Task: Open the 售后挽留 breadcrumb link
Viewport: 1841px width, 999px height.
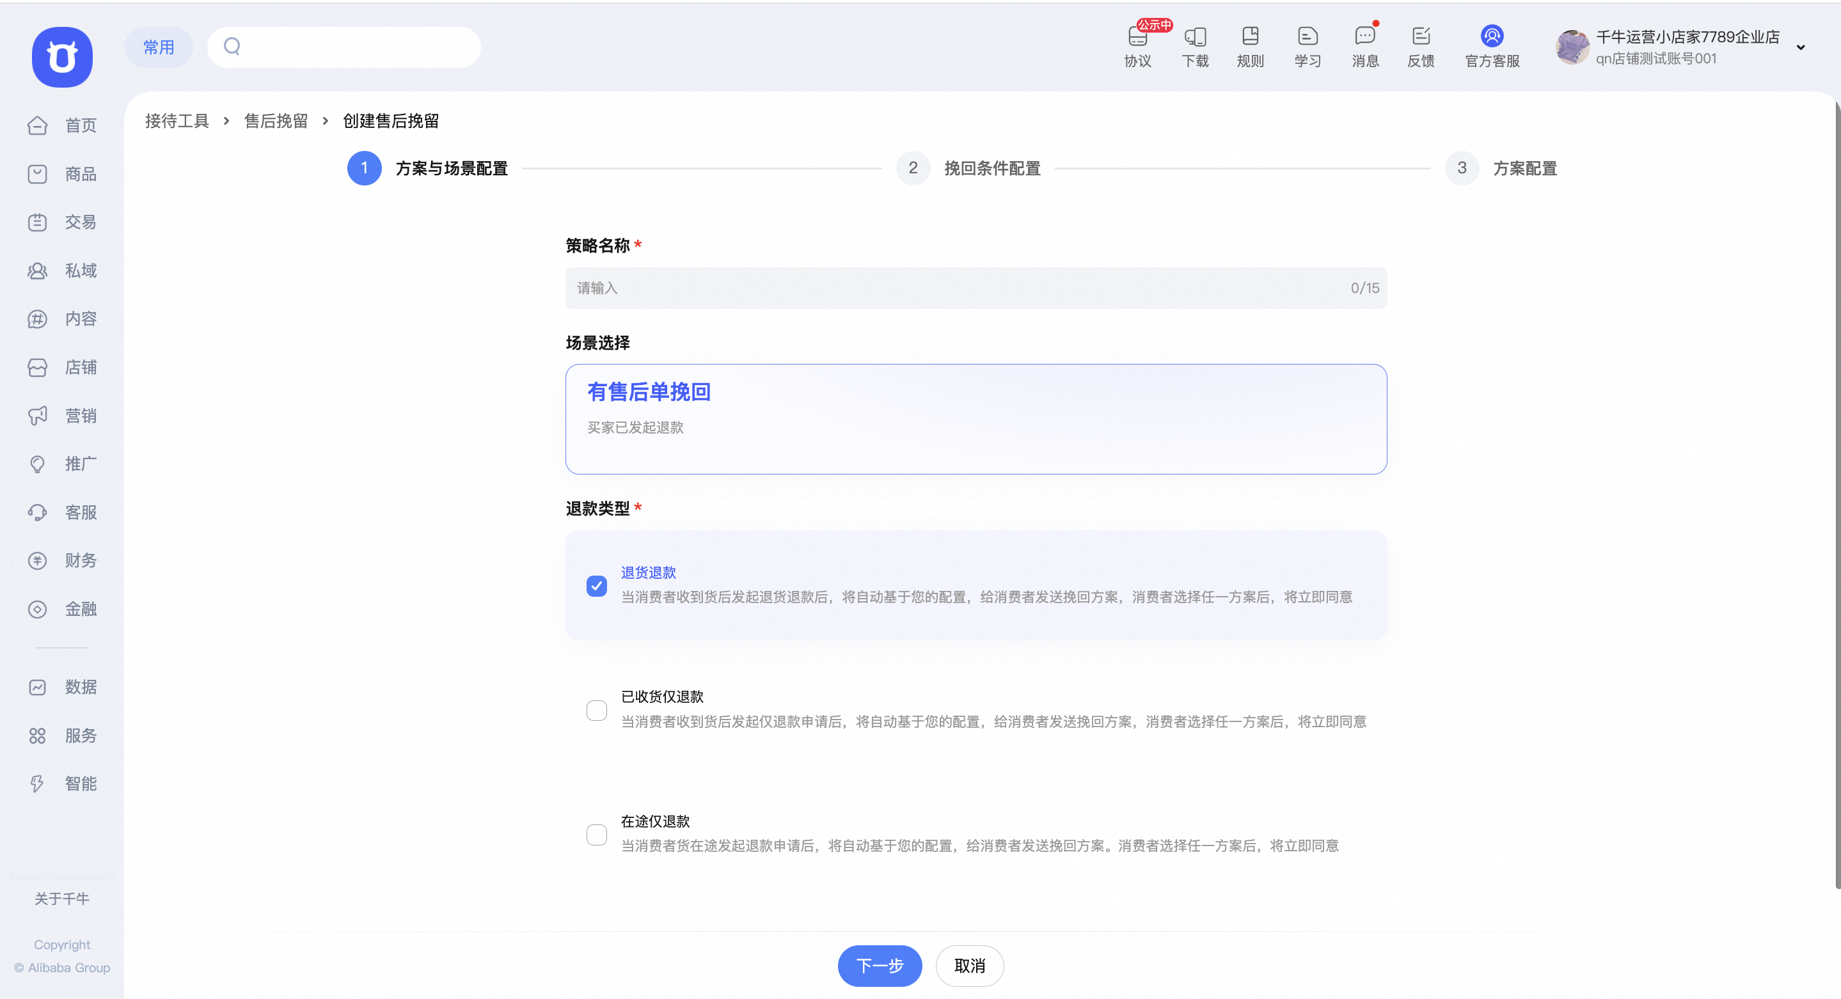Action: pos(276,121)
